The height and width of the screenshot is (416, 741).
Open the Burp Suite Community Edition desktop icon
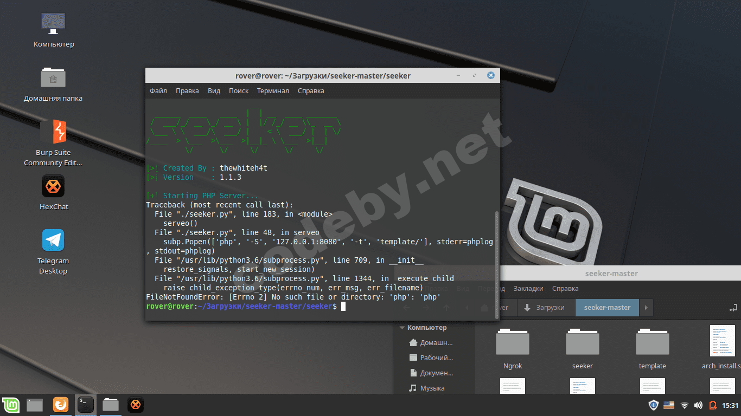coord(53,133)
